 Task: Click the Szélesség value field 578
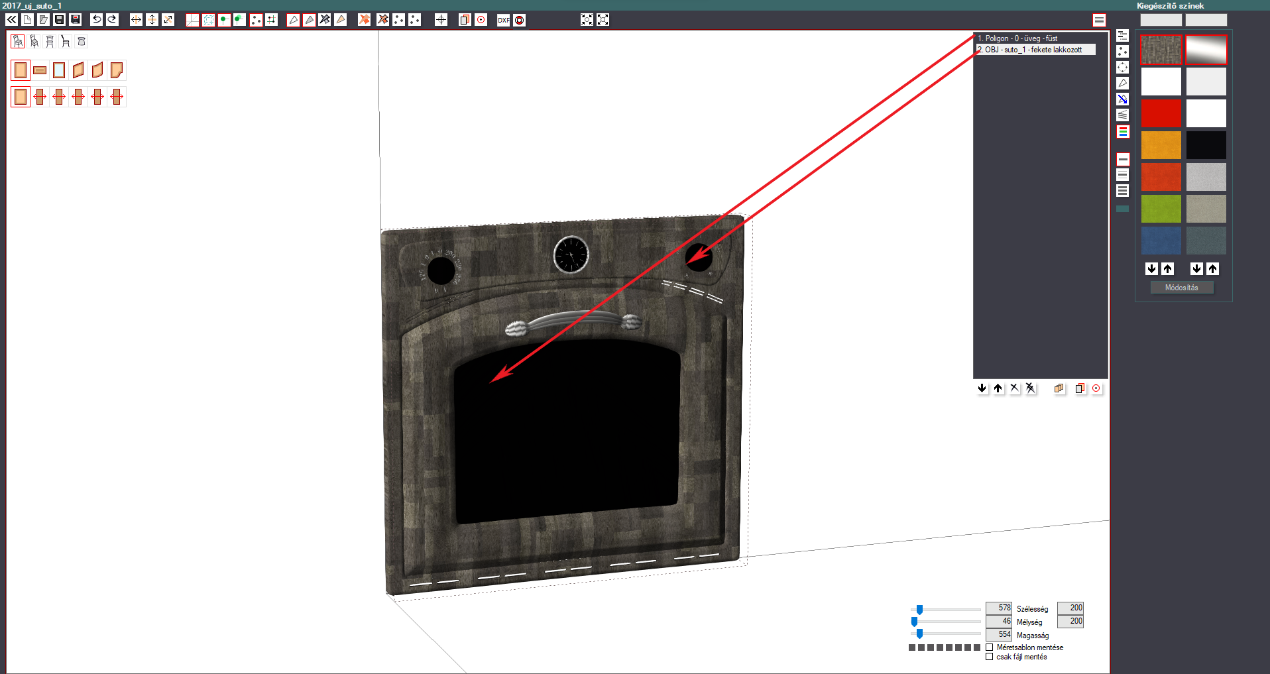point(999,608)
